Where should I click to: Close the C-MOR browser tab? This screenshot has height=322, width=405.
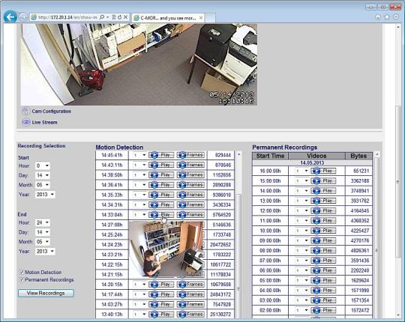[x=201, y=18]
